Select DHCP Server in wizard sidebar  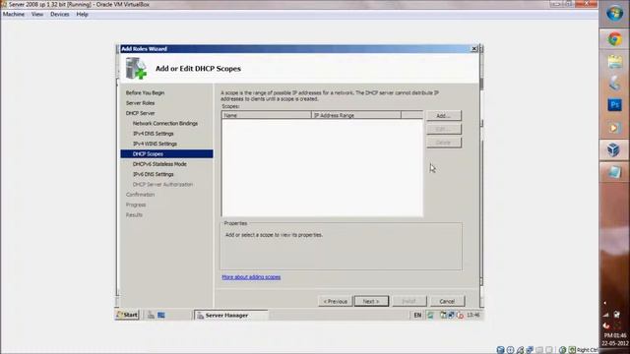pos(140,113)
